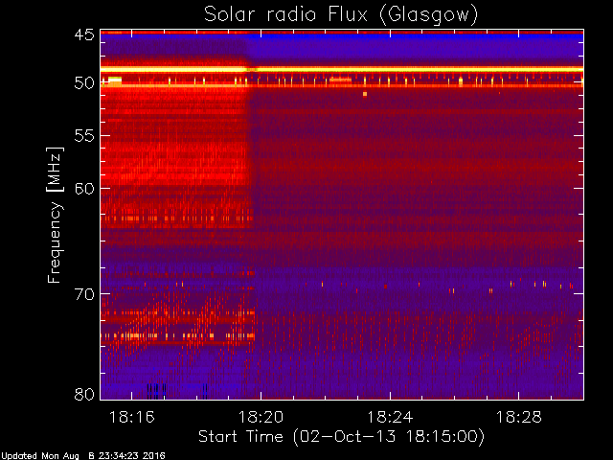Click the 18:16 time tick label
The image size is (613, 460).
132,417
